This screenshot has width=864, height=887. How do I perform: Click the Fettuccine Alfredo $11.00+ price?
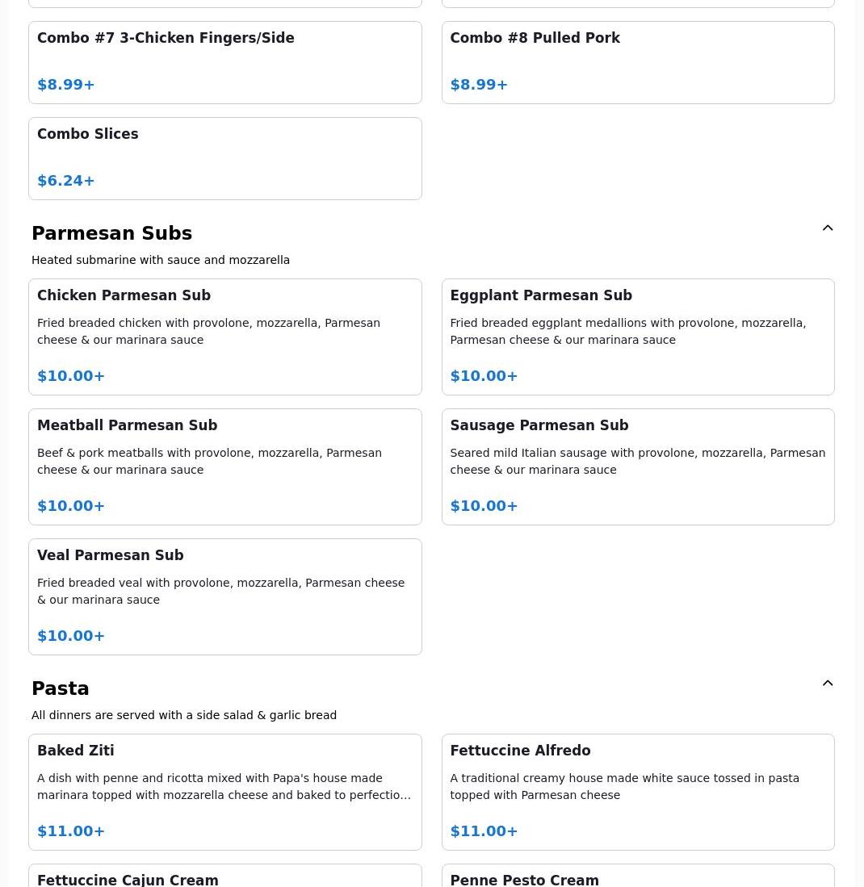[x=484, y=831]
